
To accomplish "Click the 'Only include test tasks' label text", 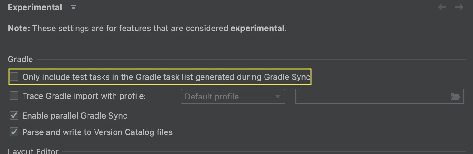I will 166,77.
